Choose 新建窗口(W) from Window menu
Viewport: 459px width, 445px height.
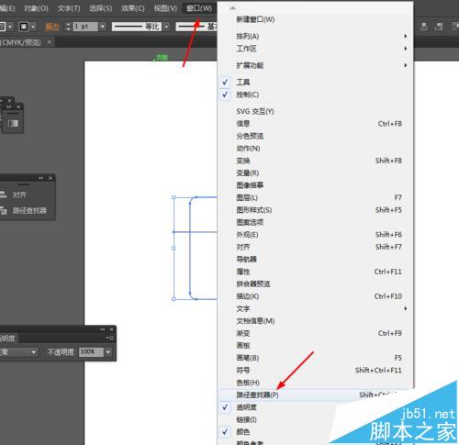pos(315,19)
